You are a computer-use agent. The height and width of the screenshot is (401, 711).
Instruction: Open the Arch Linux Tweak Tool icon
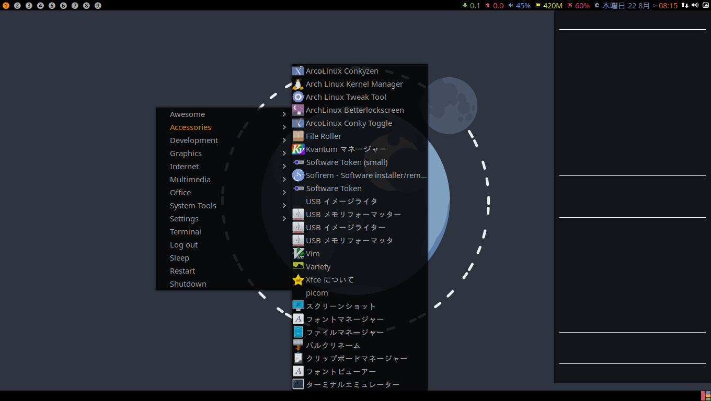298,97
